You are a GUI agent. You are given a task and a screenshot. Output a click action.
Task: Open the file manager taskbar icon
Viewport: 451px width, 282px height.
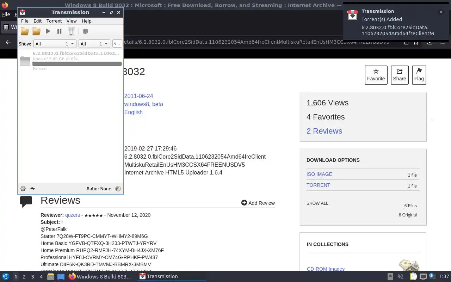pyautogui.click(x=50, y=276)
